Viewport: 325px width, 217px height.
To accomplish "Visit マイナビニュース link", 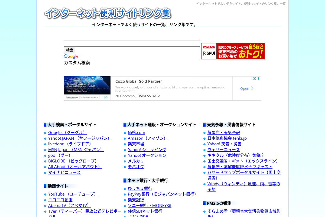I will coord(64,173).
